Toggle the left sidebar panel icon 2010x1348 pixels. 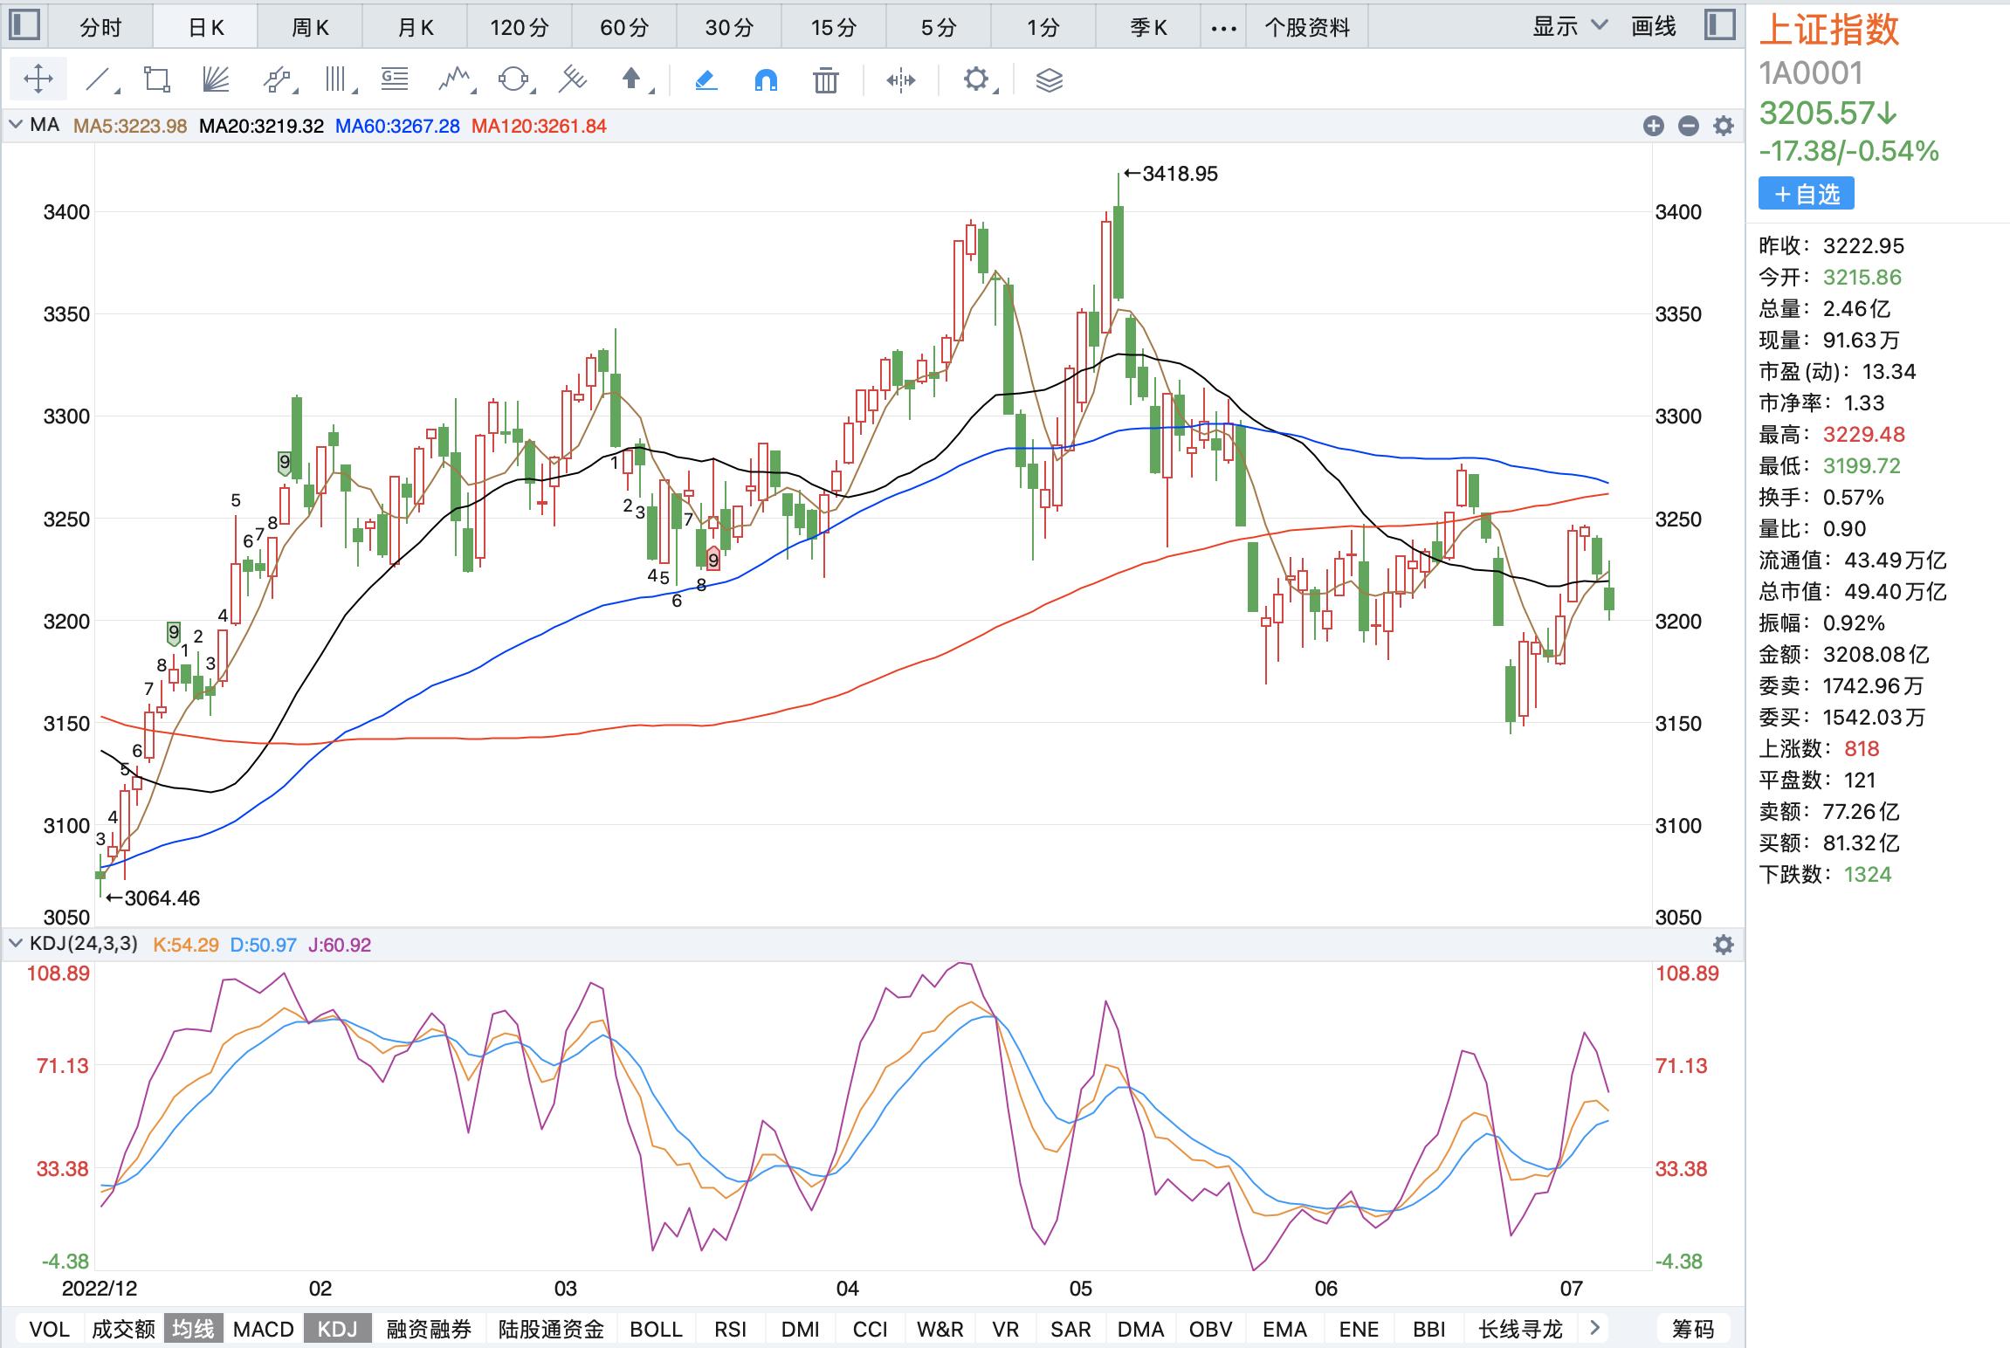click(x=24, y=25)
